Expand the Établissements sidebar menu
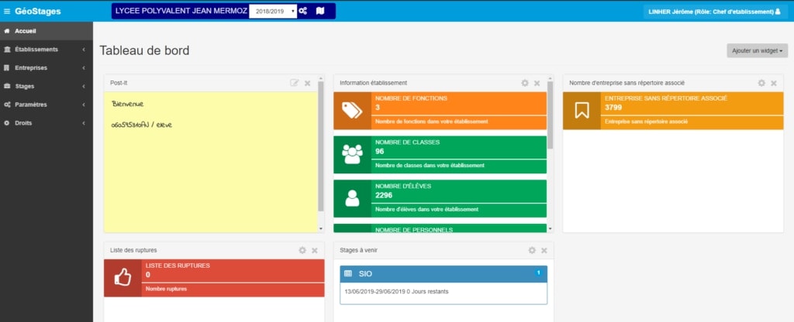Screen dimensions: 794x322 tap(45, 49)
